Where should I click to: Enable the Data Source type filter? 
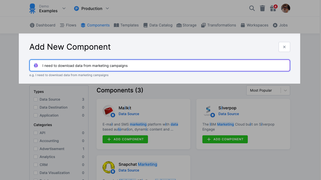click(36, 99)
